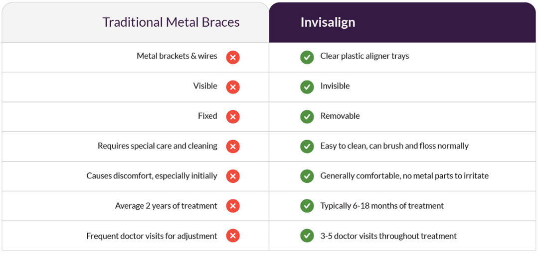Select the red X icon beside Fixed
Viewport: 538px width, 256px height.
tap(233, 117)
